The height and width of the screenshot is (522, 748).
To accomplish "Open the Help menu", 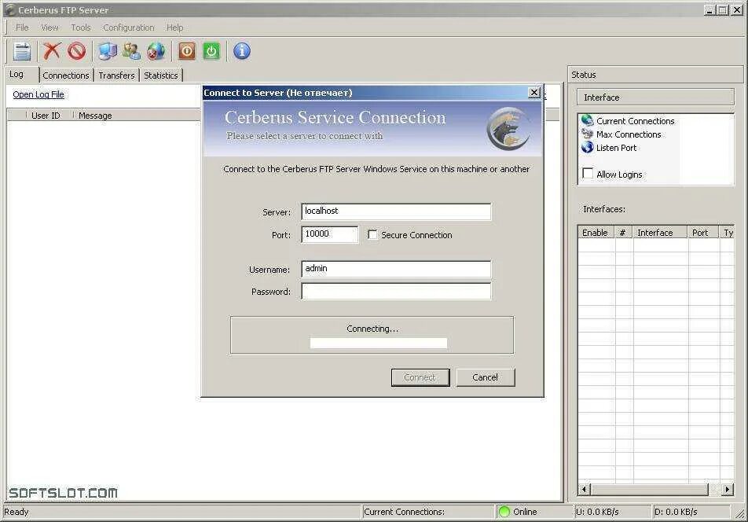I will click(174, 28).
